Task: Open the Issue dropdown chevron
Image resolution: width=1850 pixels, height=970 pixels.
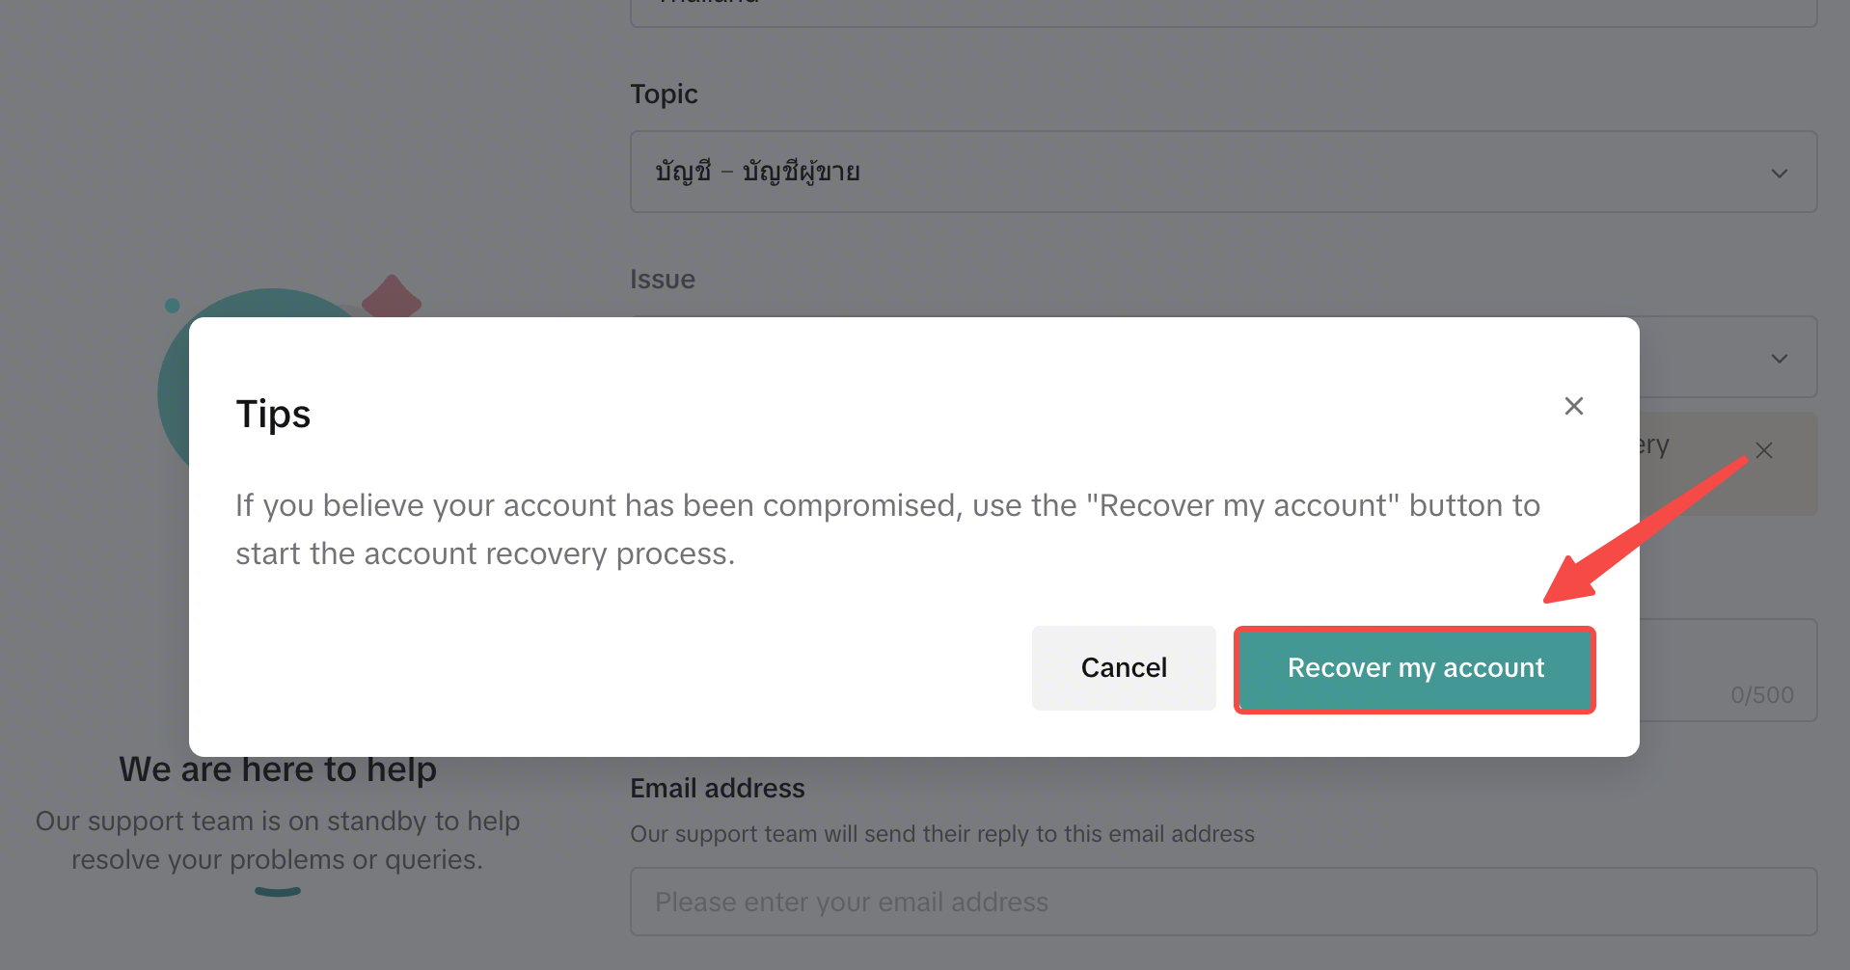Action: click(x=1779, y=358)
